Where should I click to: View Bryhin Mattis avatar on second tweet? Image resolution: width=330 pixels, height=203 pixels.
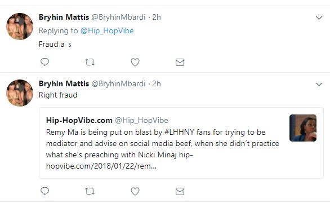pyautogui.click(x=20, y=93)
